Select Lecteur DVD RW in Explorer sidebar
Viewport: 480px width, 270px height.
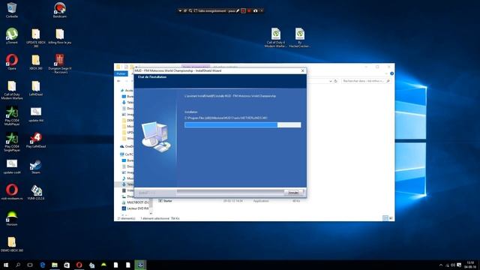[135, 208]
